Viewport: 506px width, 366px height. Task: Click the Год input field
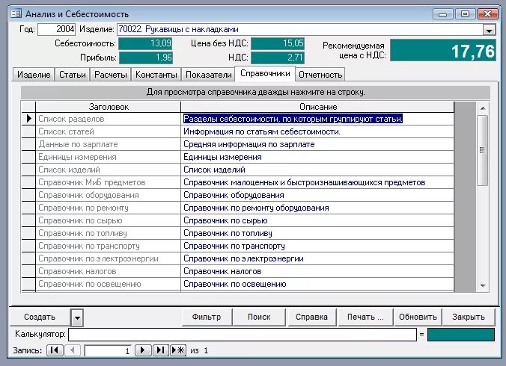[56, 29]
